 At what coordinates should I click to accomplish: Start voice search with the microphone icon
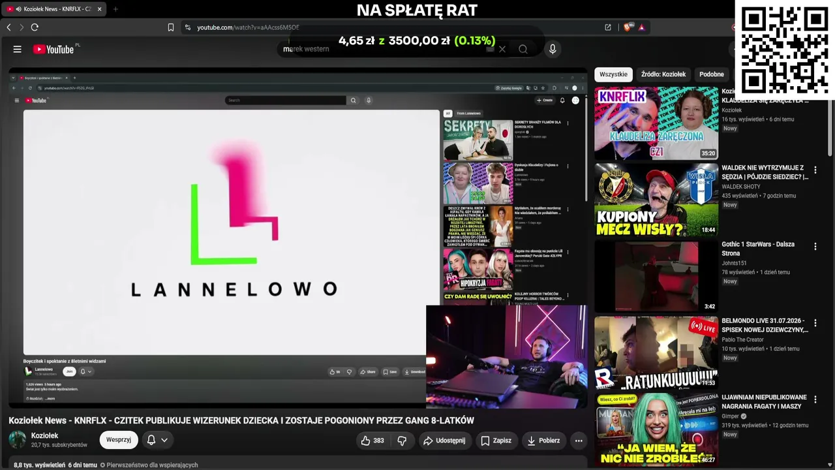click(x=553, y=49)
